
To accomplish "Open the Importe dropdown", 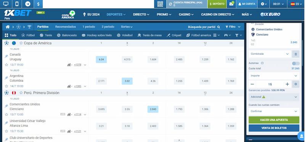I will click(x=274, y=76).
